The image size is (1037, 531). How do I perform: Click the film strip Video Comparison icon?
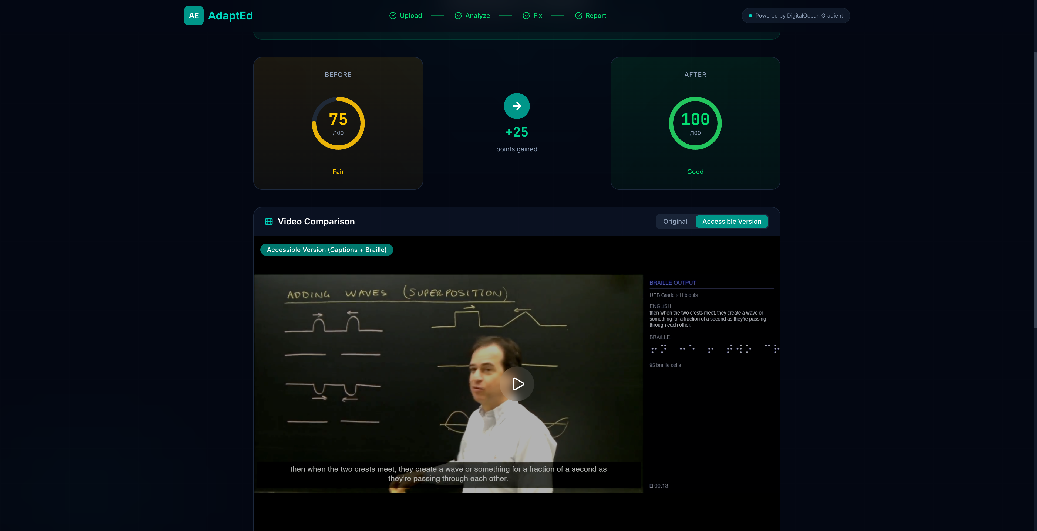[269, 222]
